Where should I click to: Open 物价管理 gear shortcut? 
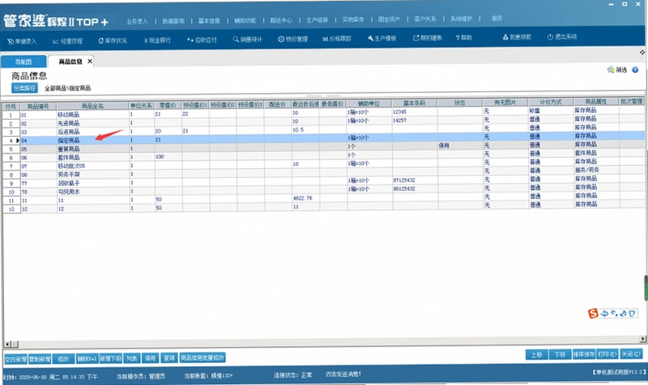(x=292, y=39)
